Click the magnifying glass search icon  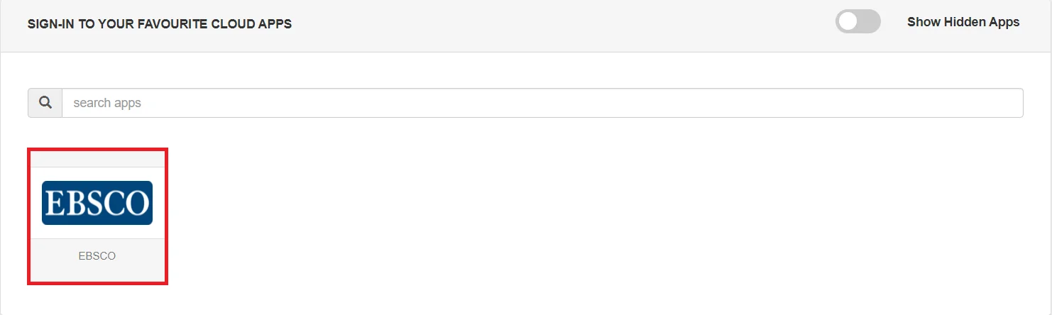[x=45, y=103]
